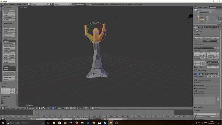222x125 pixels.
Task: Click the Audio render button
Action: [215, 38]
